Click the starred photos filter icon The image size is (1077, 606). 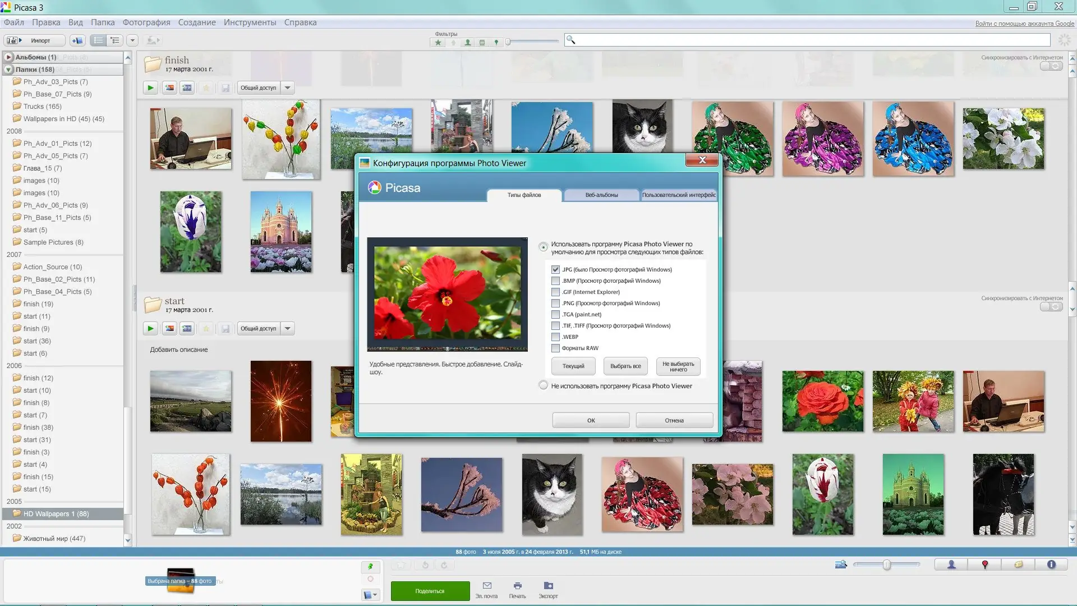(x=438, y=43)
